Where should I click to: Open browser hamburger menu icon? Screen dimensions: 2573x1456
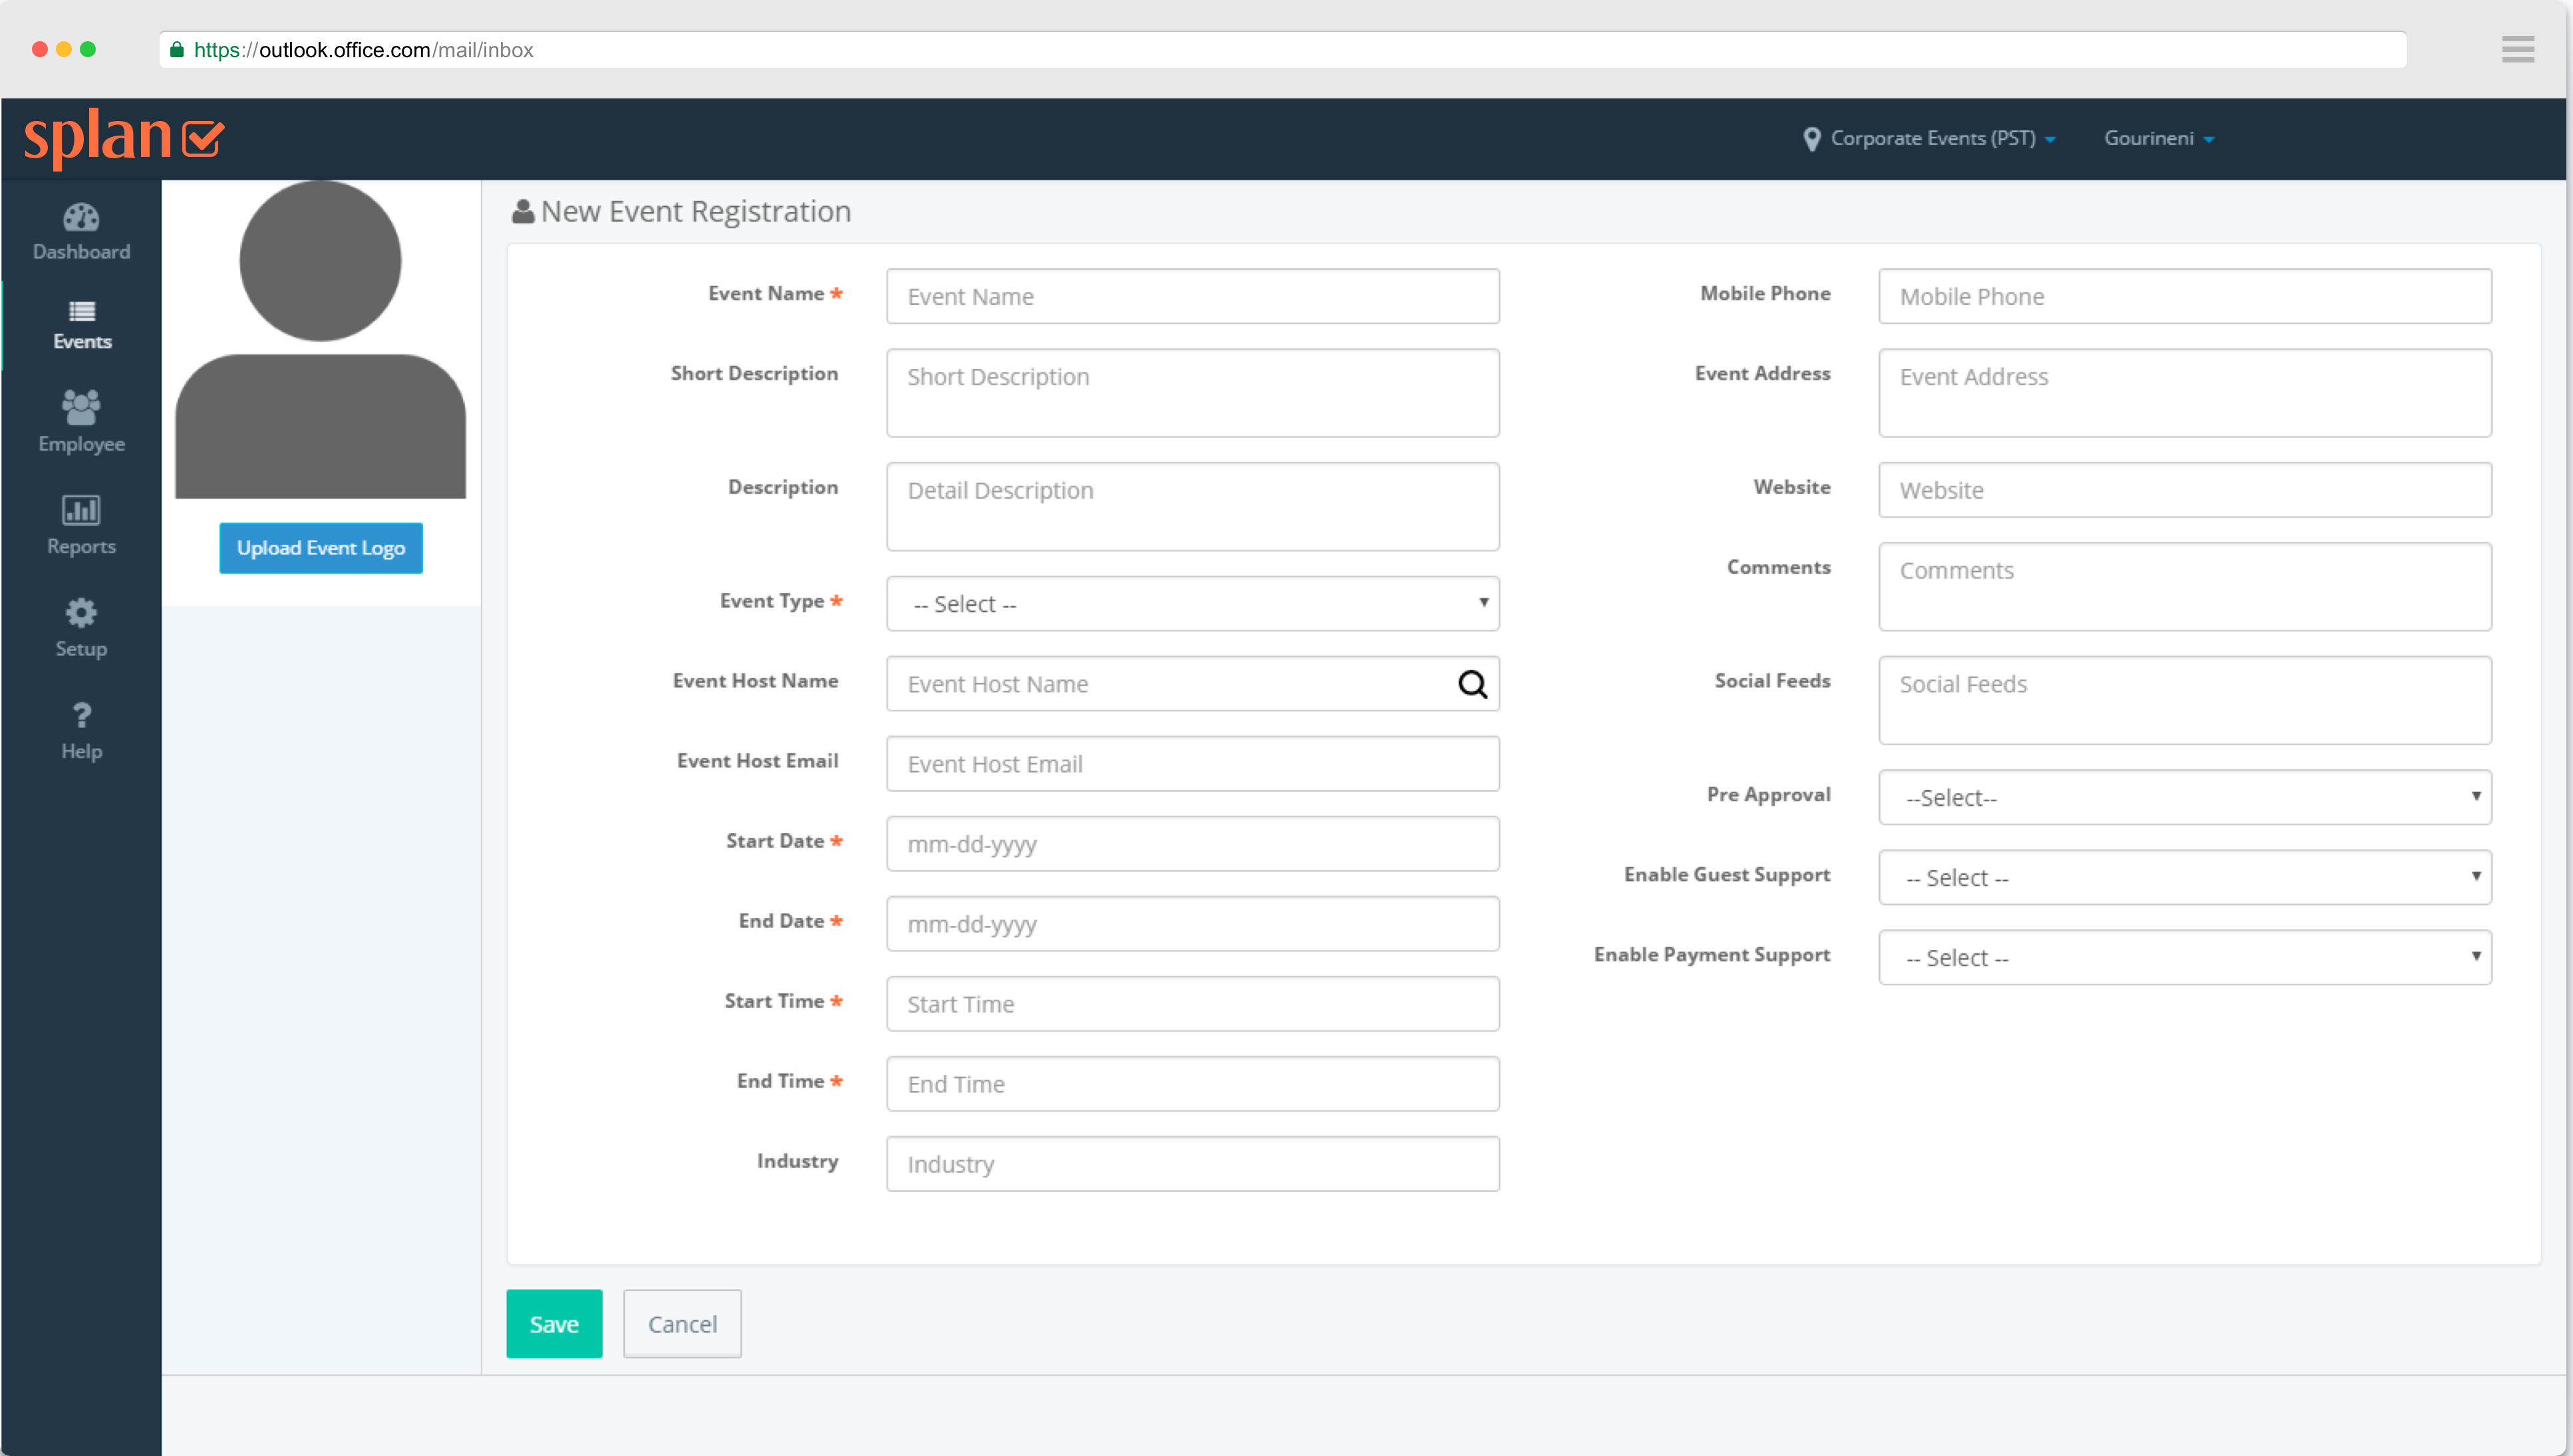[x=2517, y=49]
